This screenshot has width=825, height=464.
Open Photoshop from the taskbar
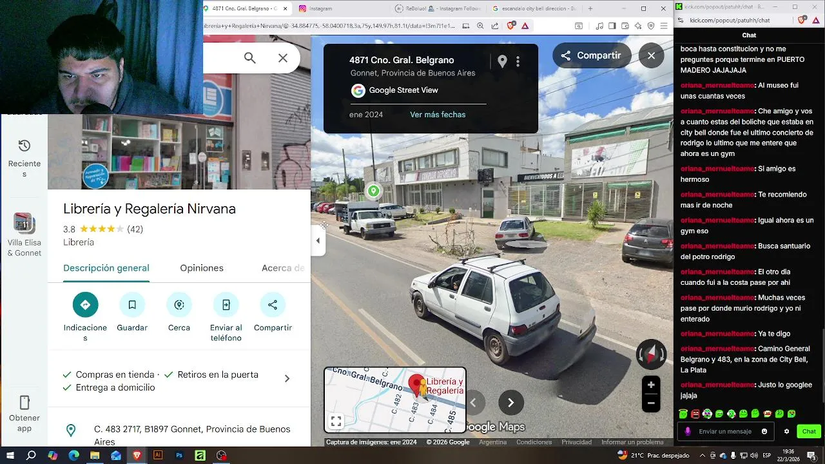point(179,455)
